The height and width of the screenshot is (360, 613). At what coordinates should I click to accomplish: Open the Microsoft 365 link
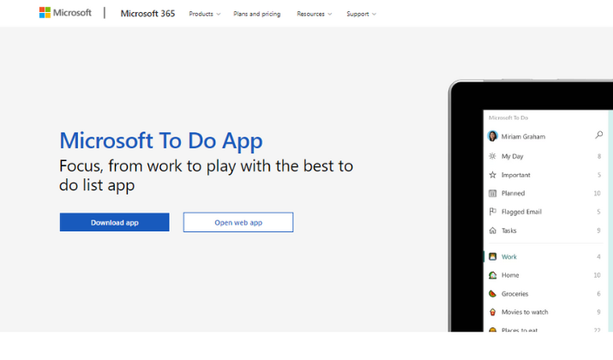(147, 14)
